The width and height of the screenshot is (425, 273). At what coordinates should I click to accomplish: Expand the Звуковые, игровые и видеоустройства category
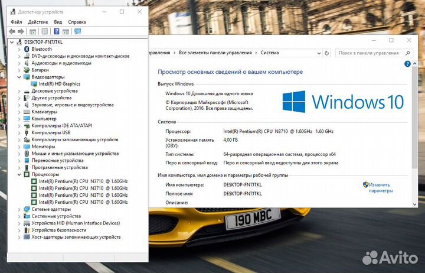[19, 105]
